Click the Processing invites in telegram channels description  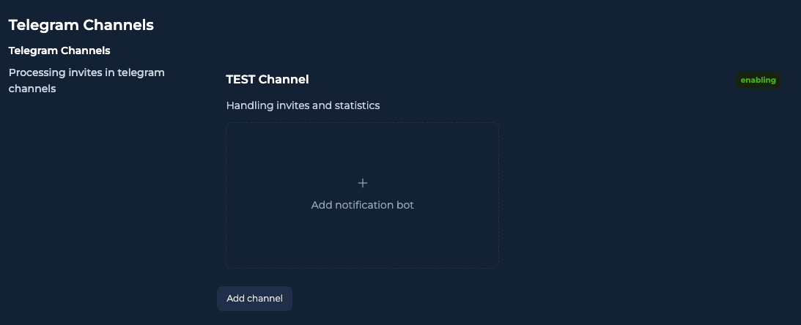coord(87,81)
